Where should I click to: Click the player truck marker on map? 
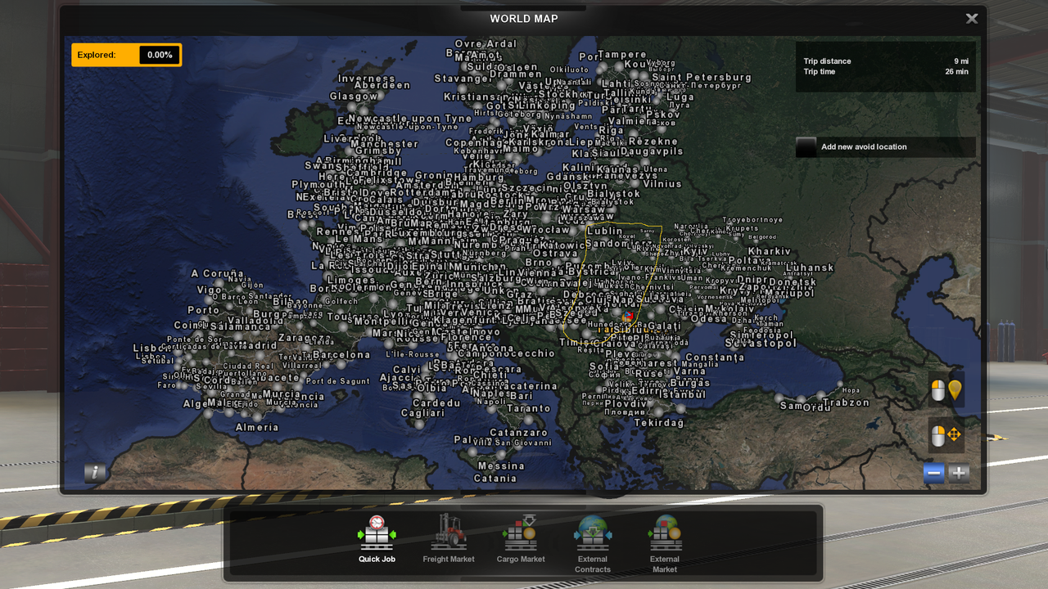point(628,315)
